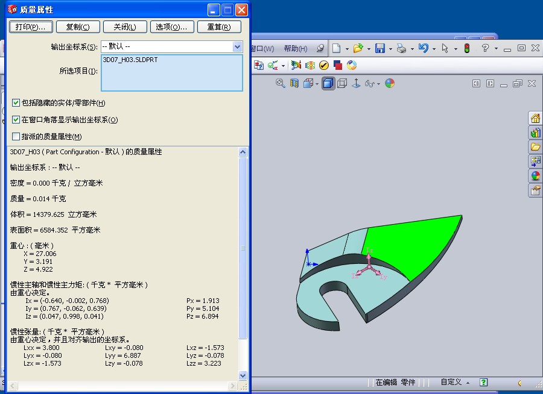The image size is (543, 394).
Task: Click the Appearances color ball in view toolbar
Action: point(390,84)
